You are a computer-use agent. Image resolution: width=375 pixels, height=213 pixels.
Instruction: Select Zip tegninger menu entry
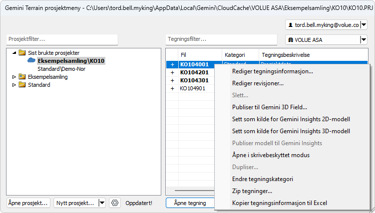coord(252,191)
